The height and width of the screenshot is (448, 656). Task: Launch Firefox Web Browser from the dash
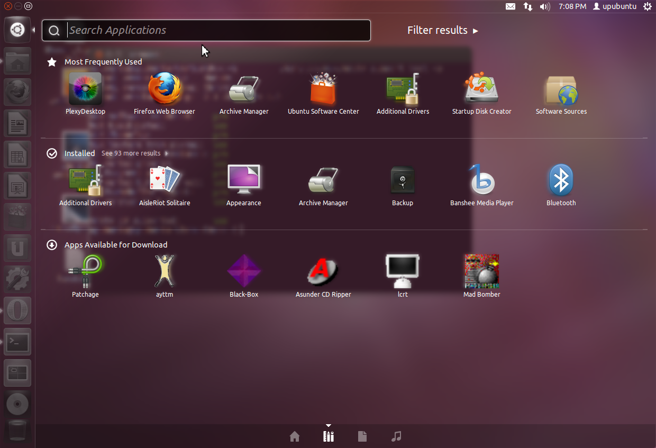coord(165,94)
